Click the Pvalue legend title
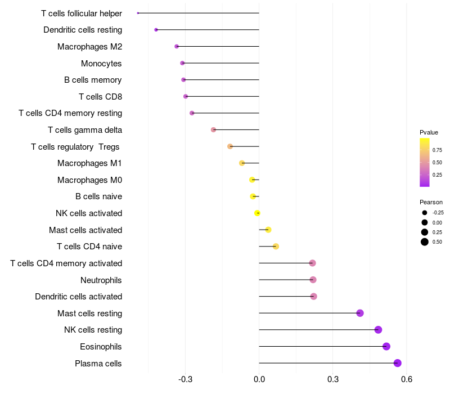The image size is (450, 394). [x=429, y=132]
